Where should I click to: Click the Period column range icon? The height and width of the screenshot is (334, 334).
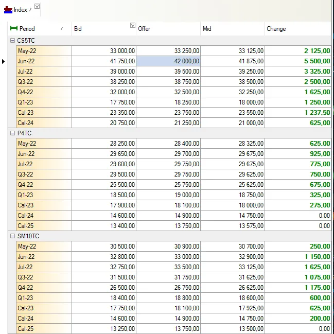pyautogui.click(x=14, y=28)
